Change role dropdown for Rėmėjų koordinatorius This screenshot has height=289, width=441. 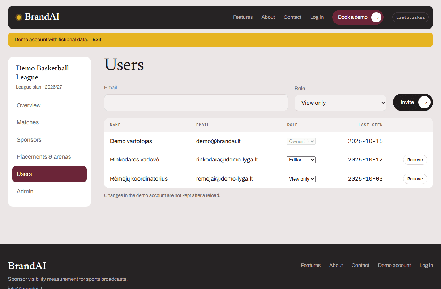coord(301,179)
